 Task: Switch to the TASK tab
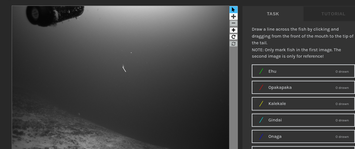[273, 14]
